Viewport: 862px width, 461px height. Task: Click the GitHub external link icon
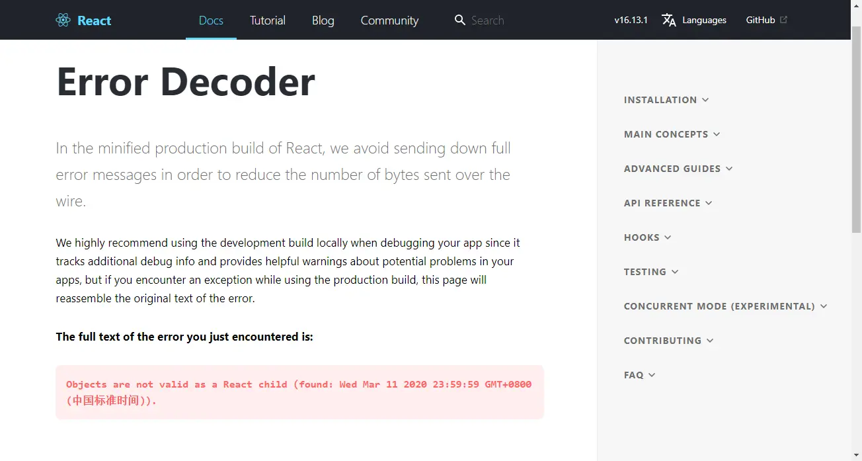pos(784,20)
